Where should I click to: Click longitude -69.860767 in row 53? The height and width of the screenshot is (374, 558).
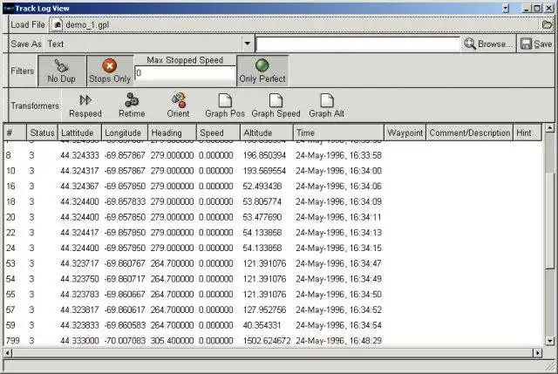click(x=125, y=263)
